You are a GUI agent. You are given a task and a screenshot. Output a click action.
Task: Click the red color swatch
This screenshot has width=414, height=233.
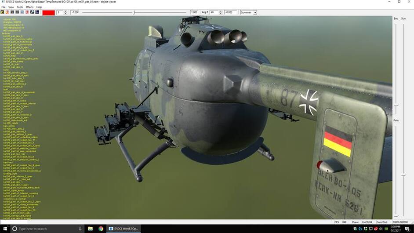(48, 12)
